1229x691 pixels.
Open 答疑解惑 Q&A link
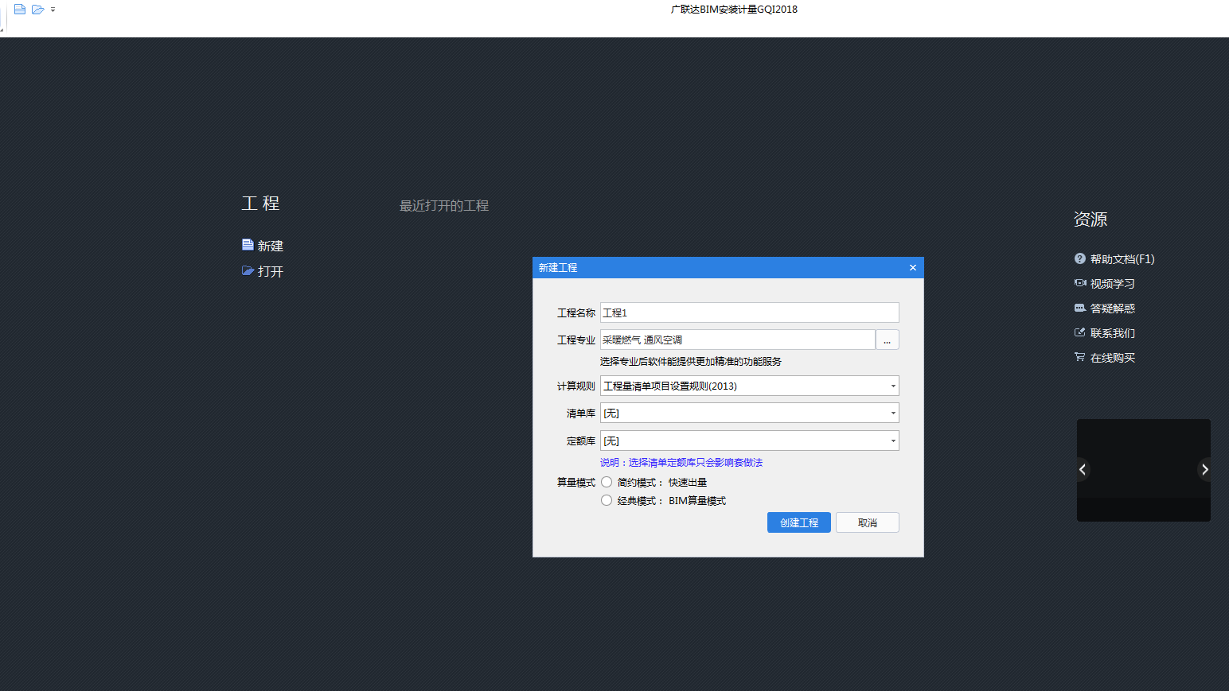[x=1113, y=309]
